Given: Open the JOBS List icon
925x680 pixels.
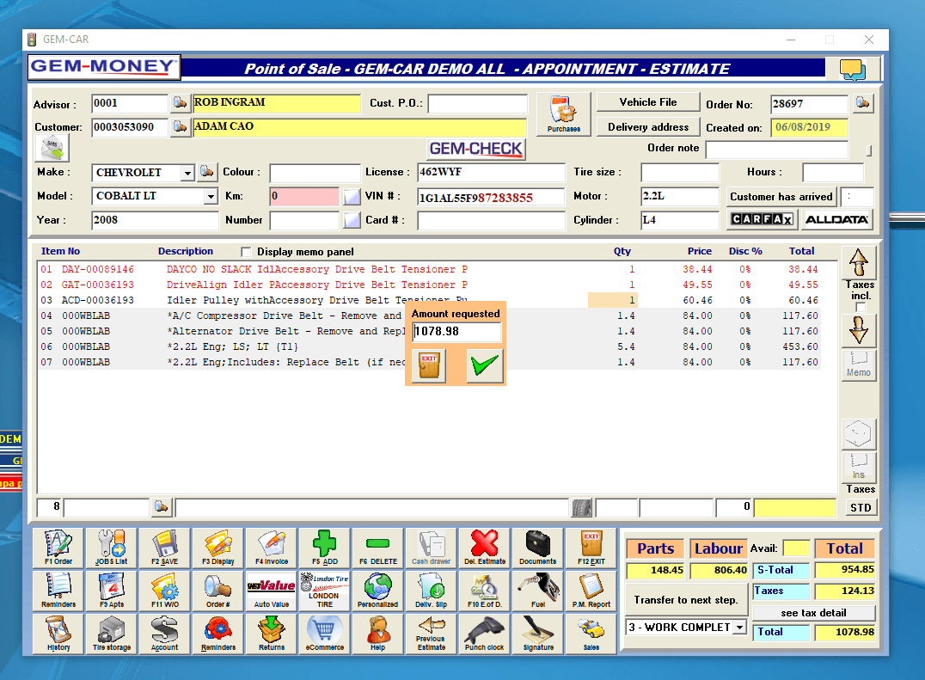Looking at the screenshot, I should click(x=112, y=548).
